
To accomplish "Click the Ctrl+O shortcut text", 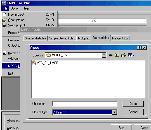I will [50, 20].
